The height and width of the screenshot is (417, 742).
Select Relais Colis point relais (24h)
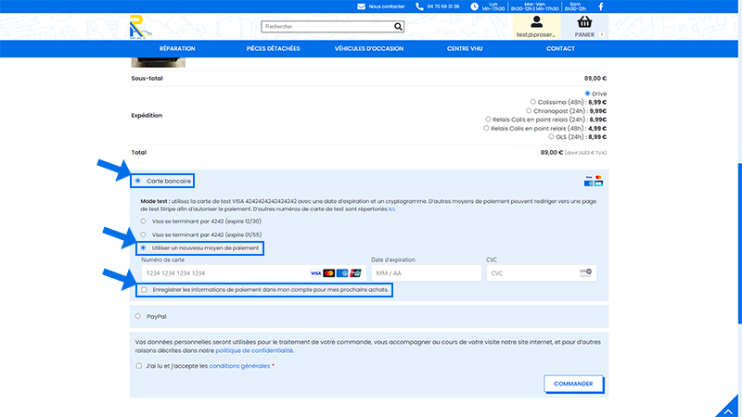(x=488, y=120)
